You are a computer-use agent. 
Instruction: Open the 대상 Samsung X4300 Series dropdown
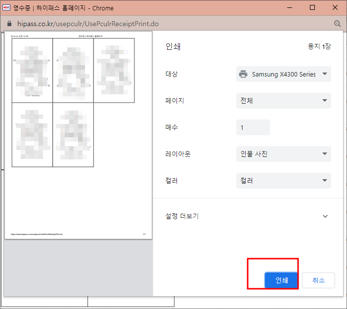tap(284, 74)
